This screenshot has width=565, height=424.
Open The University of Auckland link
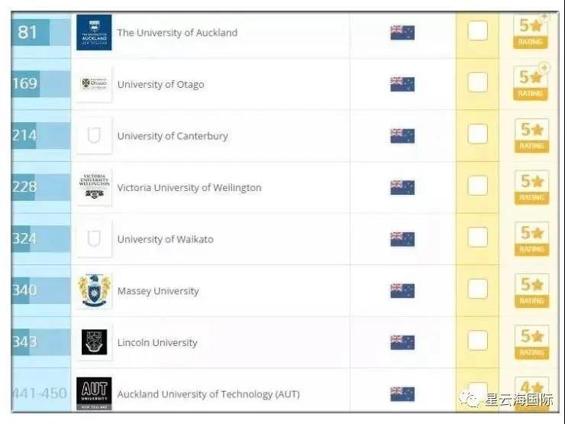[x=177, y=33]
